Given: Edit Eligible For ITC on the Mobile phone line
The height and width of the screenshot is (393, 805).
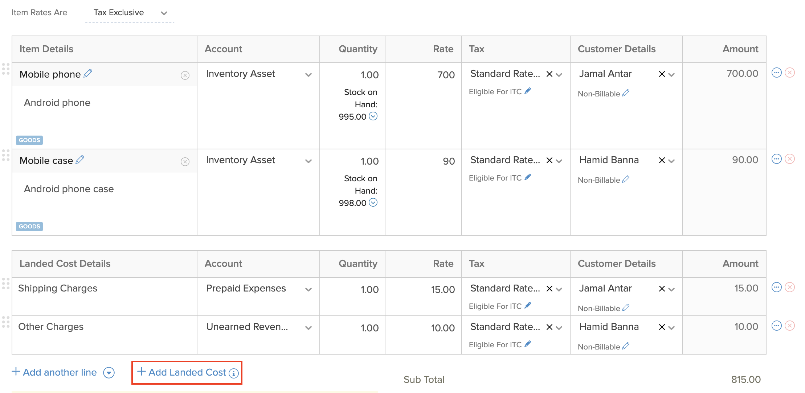Looking at the screenshot, I should 528,91.
